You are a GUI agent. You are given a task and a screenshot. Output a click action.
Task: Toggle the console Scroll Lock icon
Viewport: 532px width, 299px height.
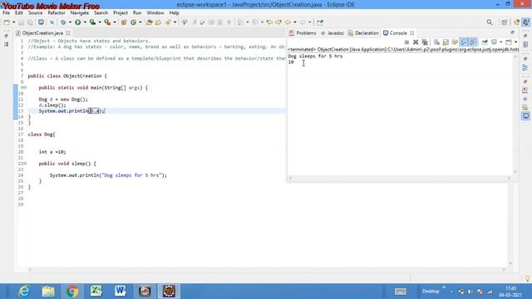tap(446, 42)
